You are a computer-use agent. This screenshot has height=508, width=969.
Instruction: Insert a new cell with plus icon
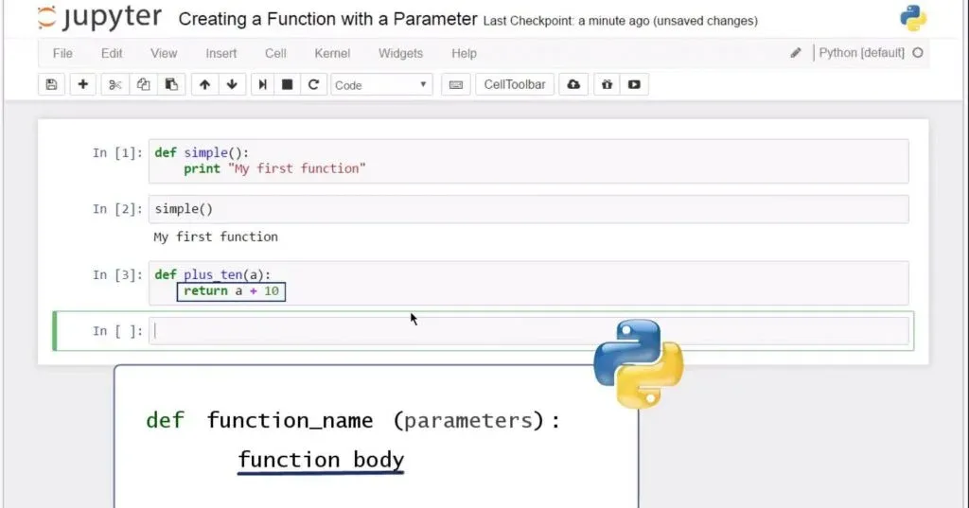[83, 84]
